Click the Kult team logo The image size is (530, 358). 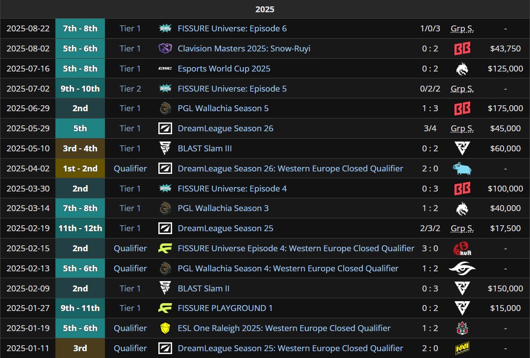pyautogui.click(x=462, y=248)
